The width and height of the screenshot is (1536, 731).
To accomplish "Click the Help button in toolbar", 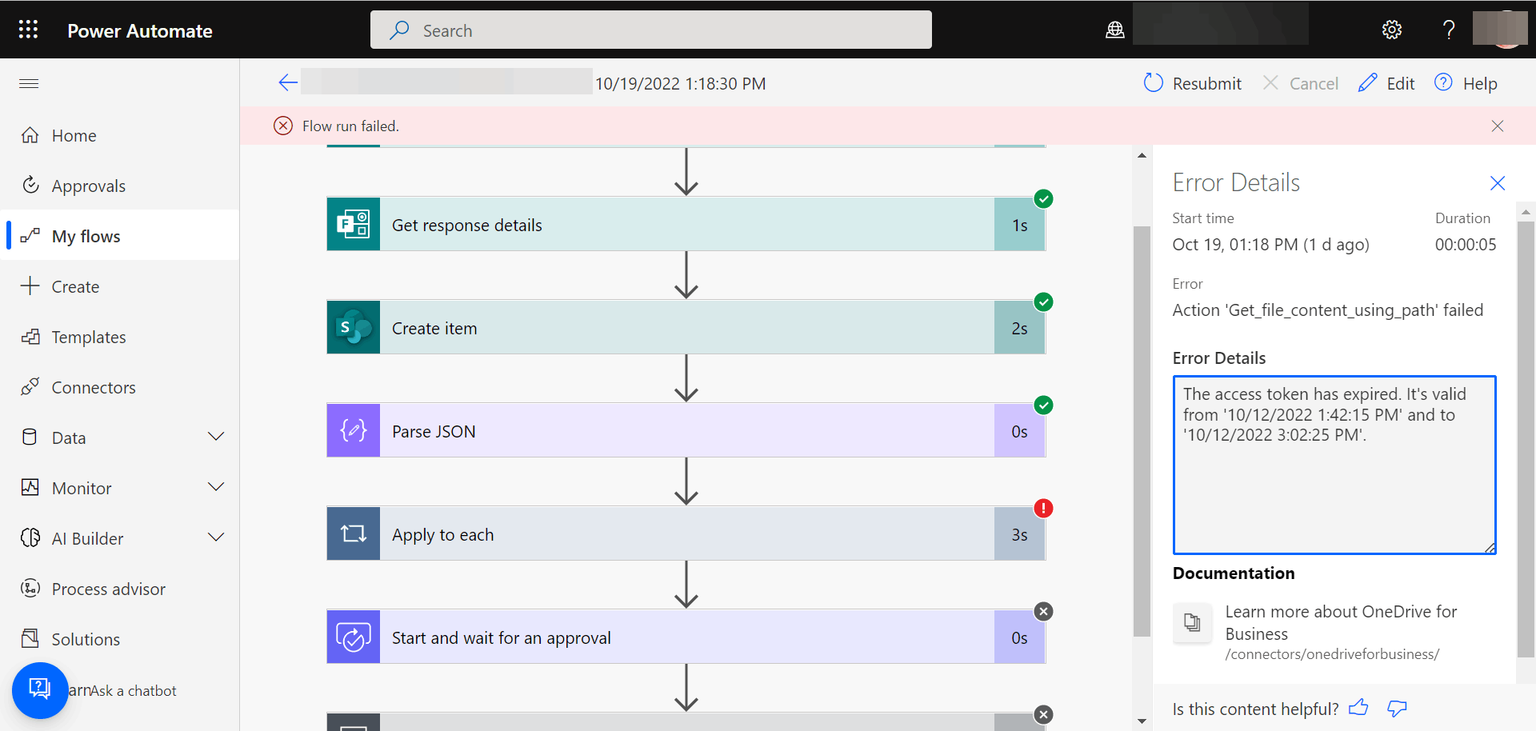I will click(x=1466, y=83).
